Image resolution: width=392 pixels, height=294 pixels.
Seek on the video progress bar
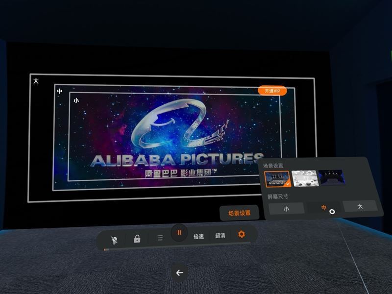[x=177, y=246]
